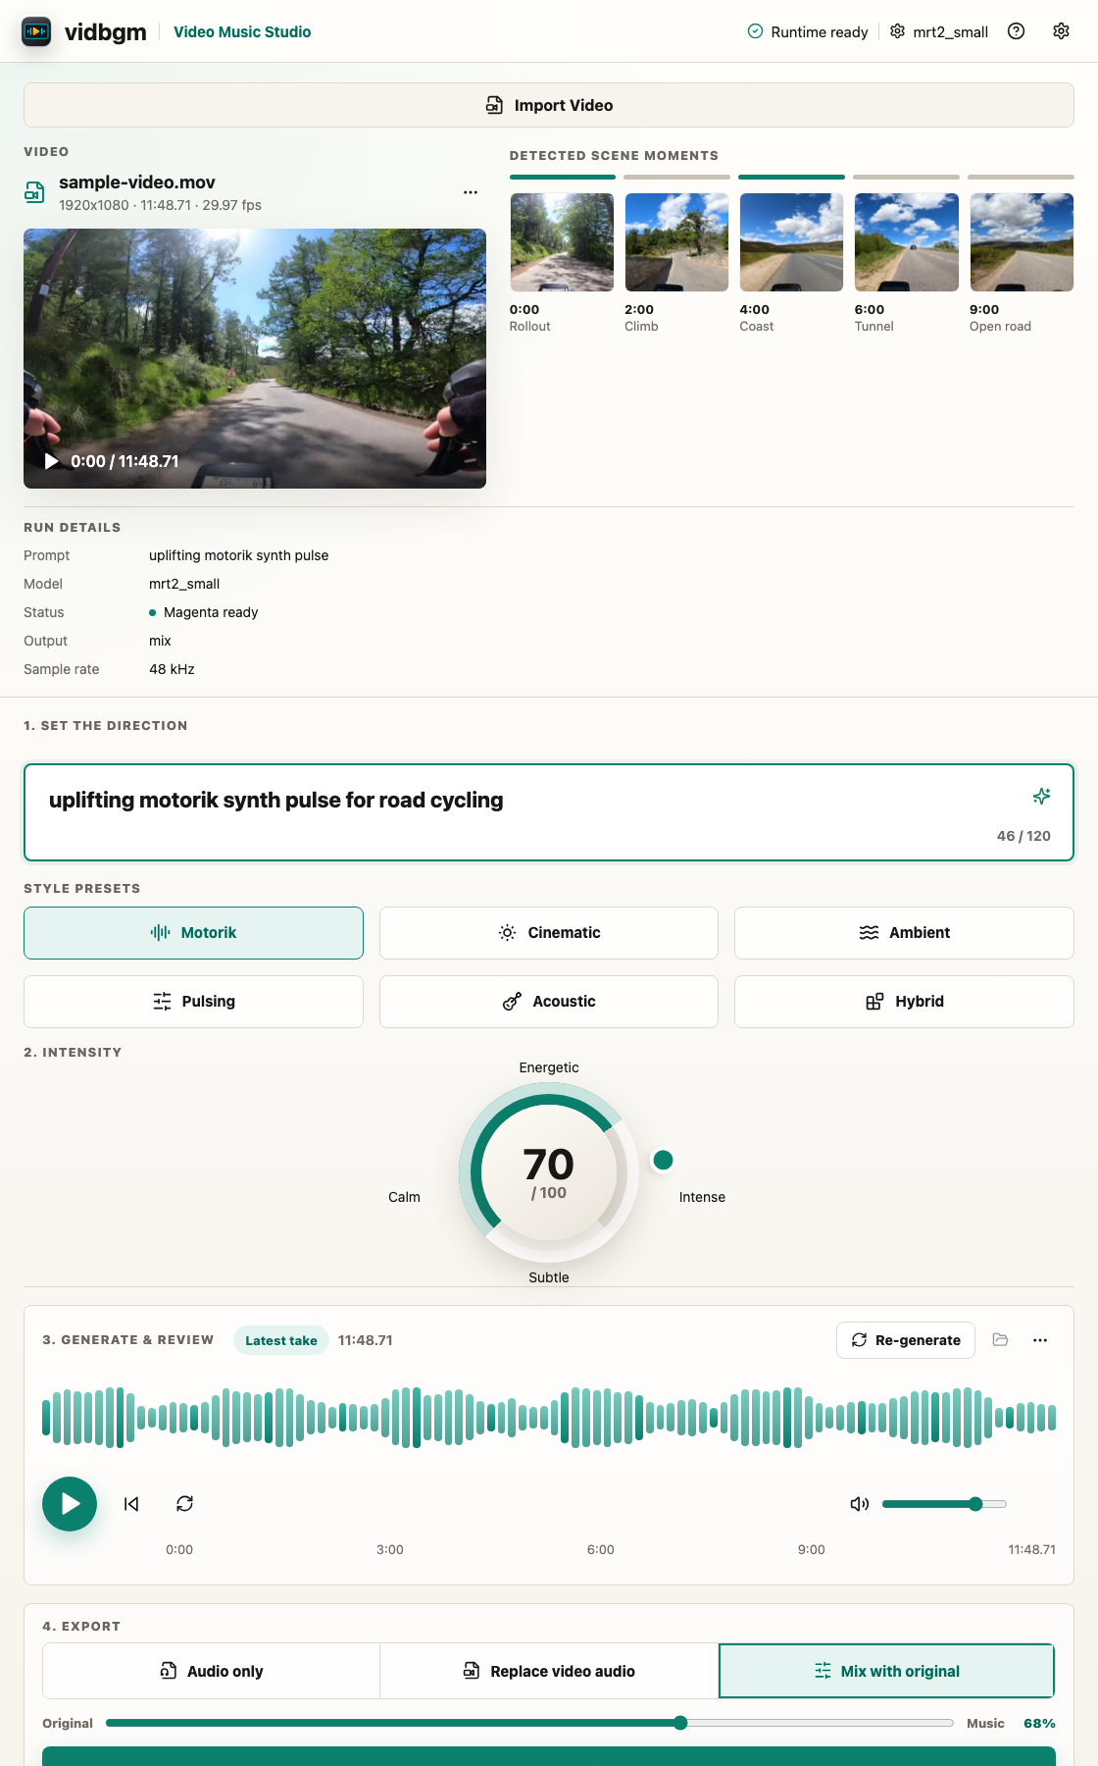Viewport: 1098px width, 1766px height.
Task: Click the Runtime ready status indicator
Action: [808, 31]
